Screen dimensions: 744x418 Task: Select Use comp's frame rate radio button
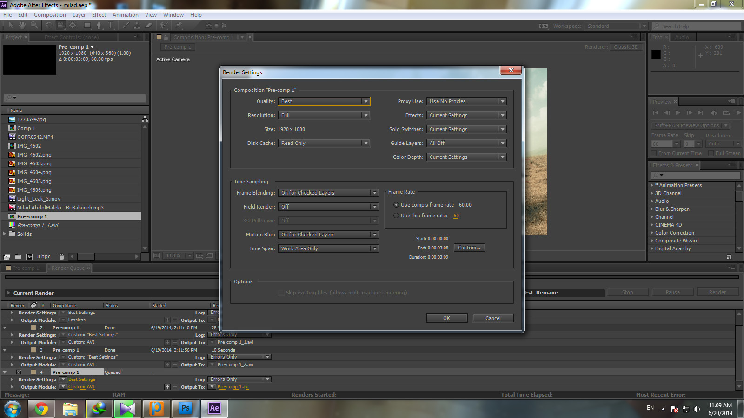point(396,205)
